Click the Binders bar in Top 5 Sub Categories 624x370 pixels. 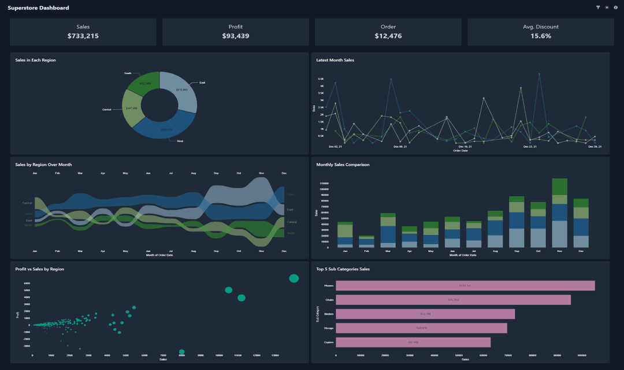pos(425,313)
